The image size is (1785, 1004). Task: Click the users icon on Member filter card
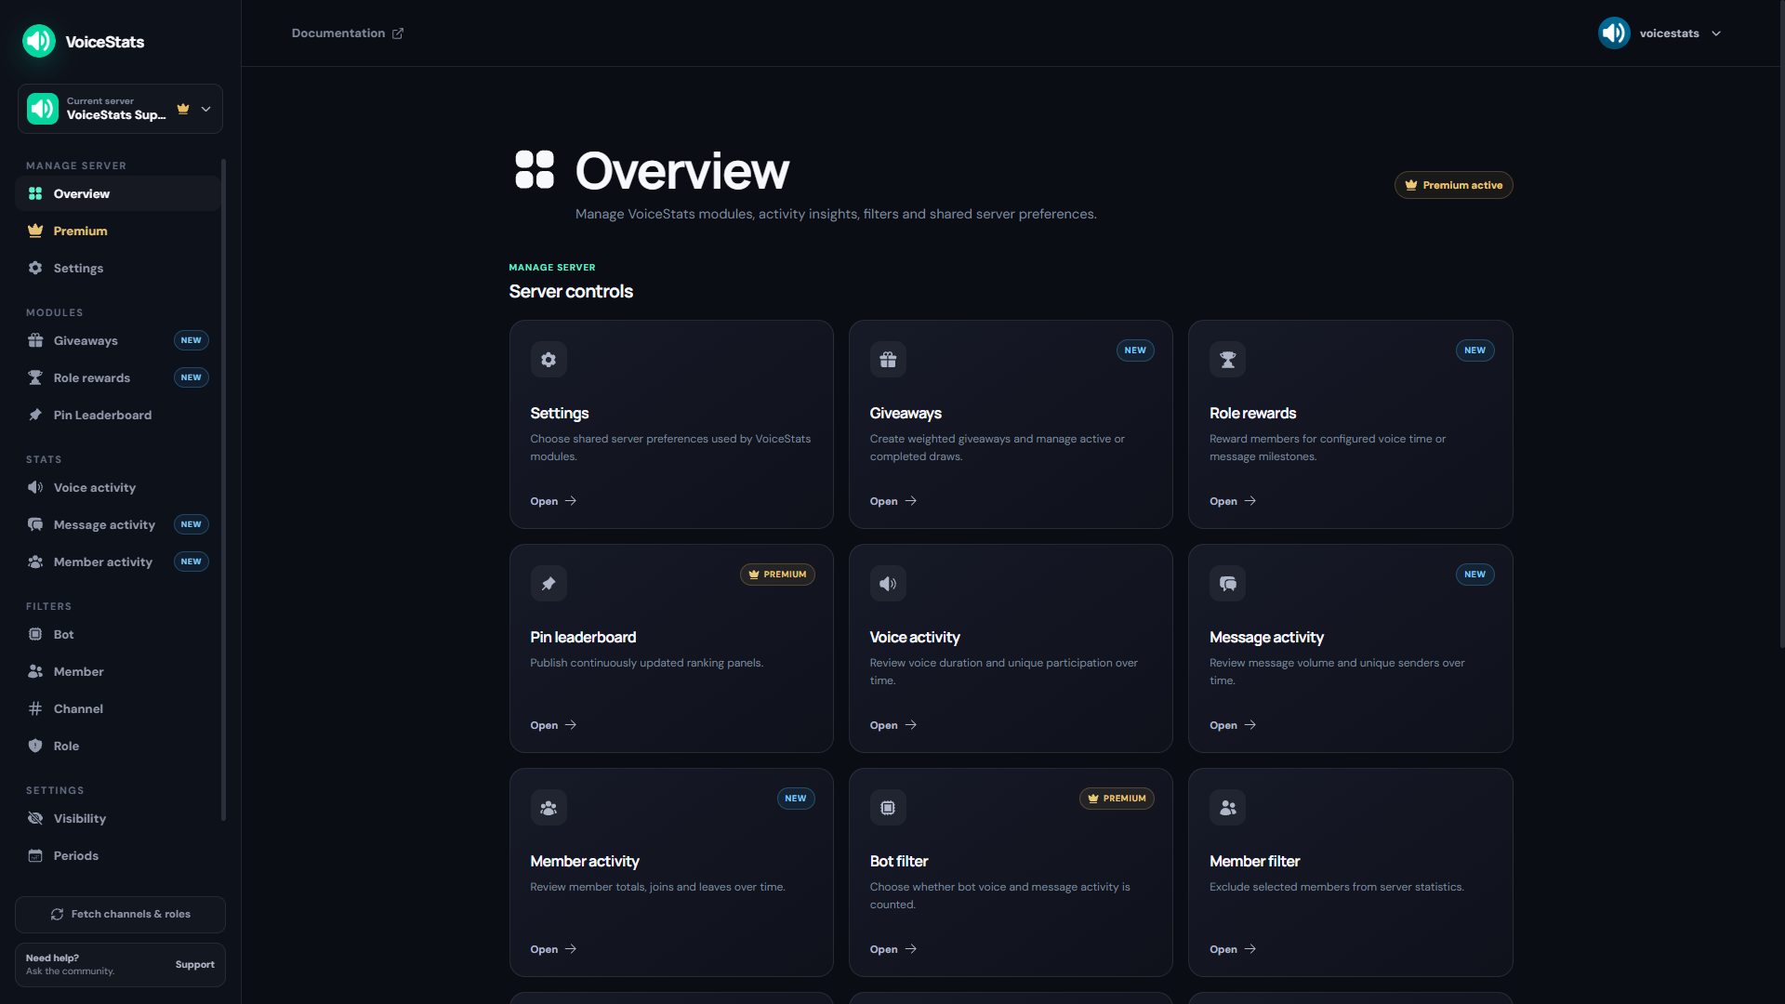click(1227, 808)
